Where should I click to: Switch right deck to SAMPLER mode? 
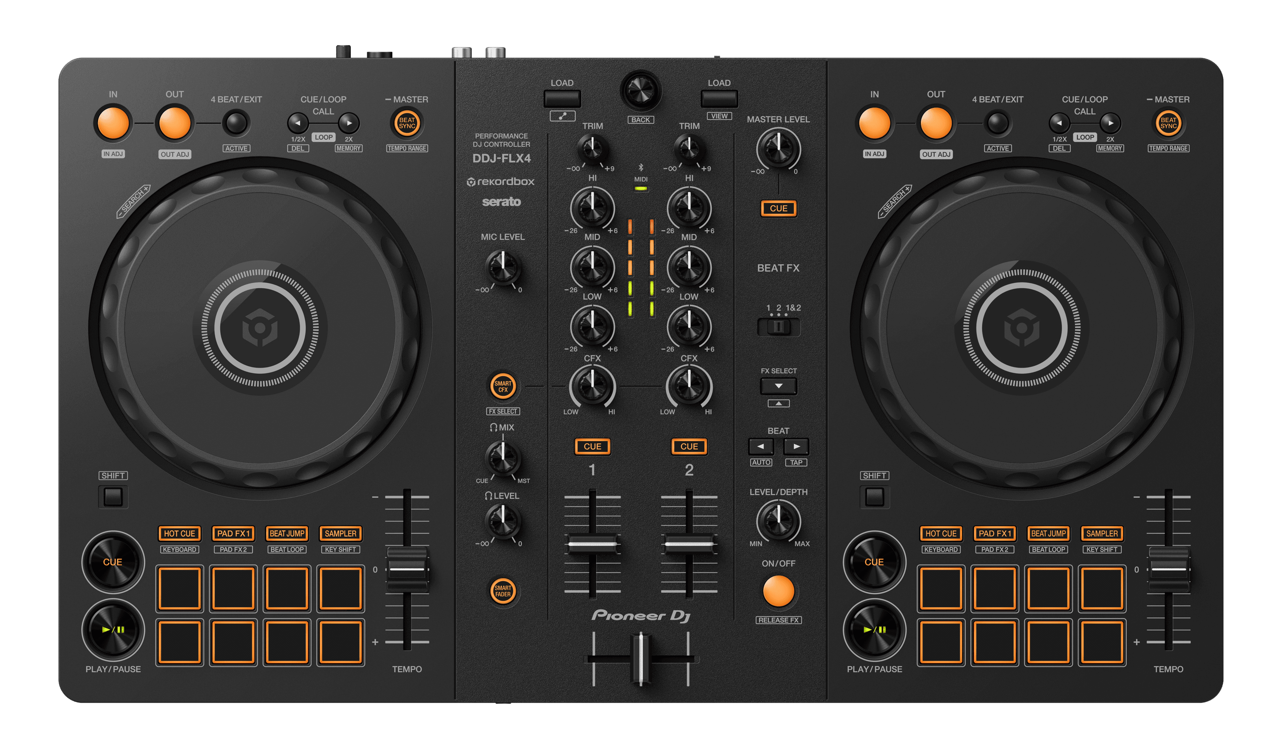1102,533
